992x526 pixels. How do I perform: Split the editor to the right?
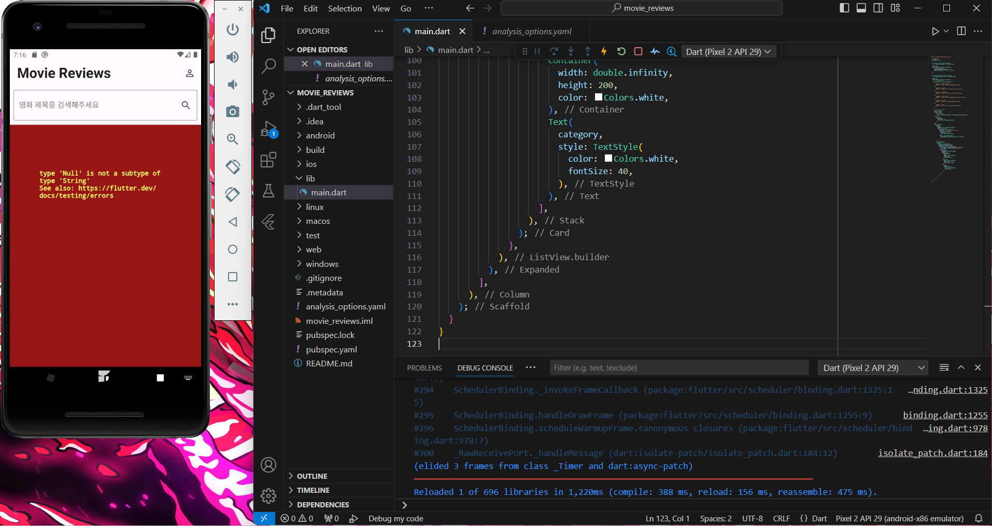coord(961,31)
